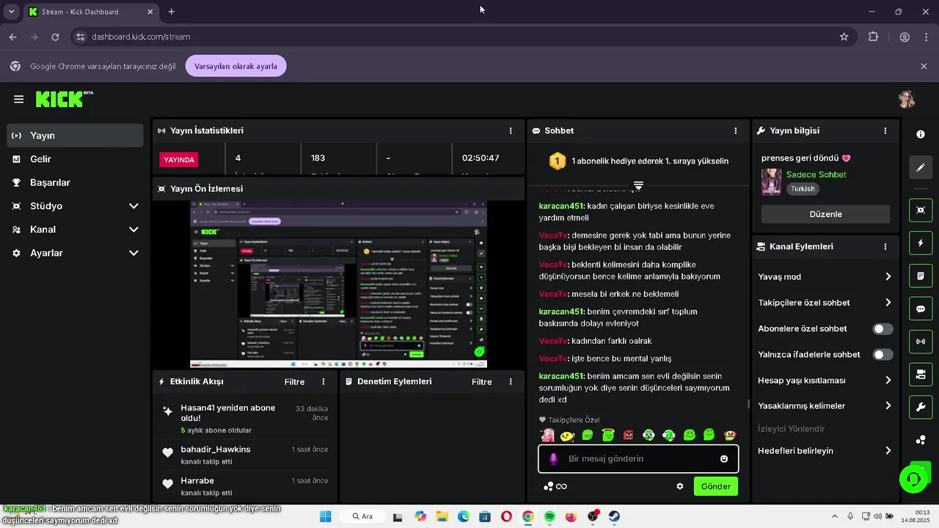Open Spotify from the taskbar
The image size is (939, 528).
point(549,517)
